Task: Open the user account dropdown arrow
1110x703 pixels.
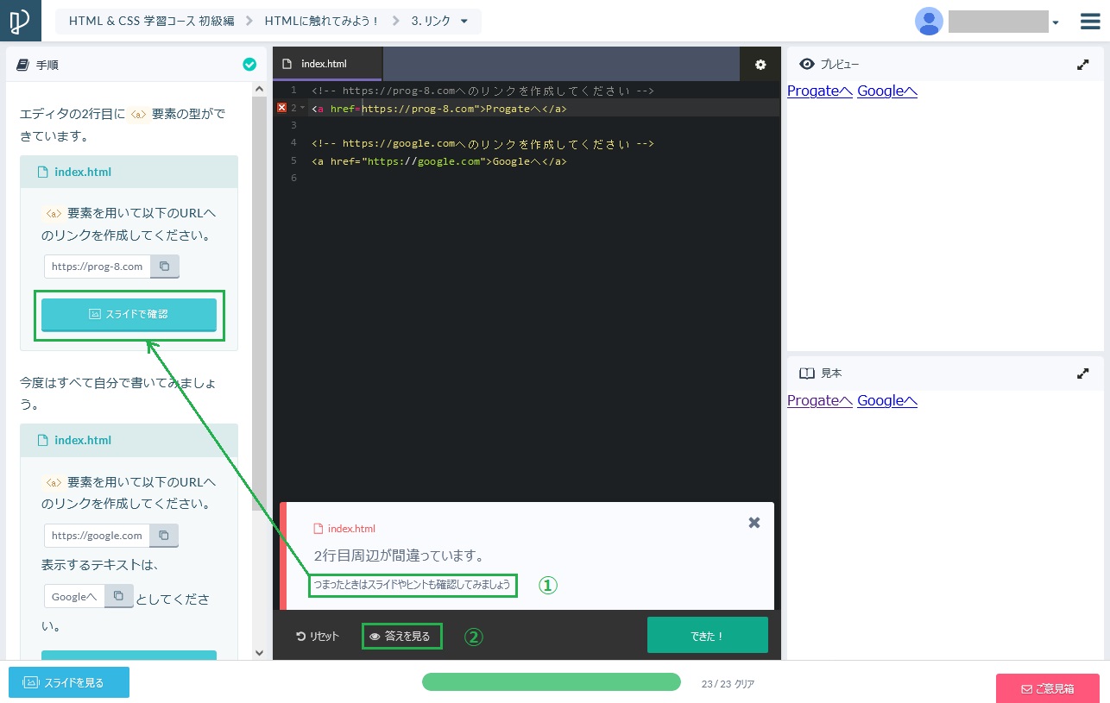Action: point(1056,23)
